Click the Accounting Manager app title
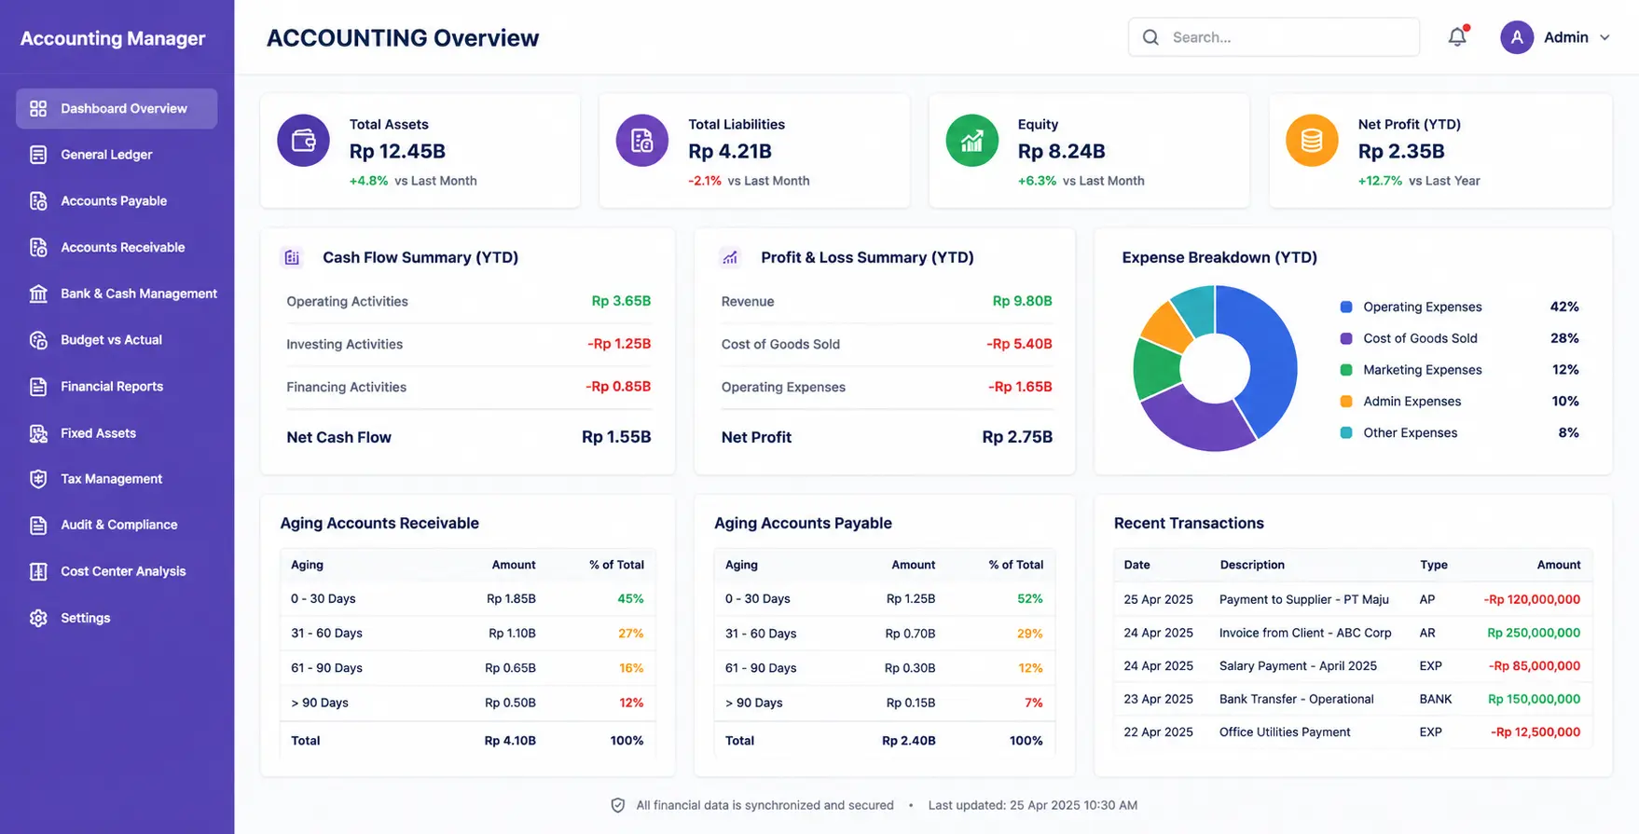 click(113, 38)
